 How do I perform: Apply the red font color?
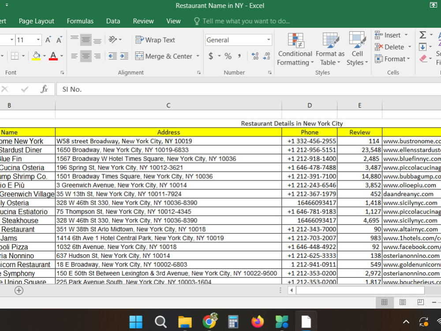(x=53, y=56)
